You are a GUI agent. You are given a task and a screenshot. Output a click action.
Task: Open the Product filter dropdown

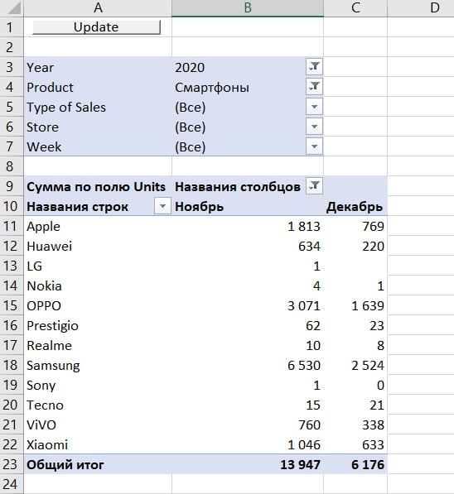click(314, 87)
